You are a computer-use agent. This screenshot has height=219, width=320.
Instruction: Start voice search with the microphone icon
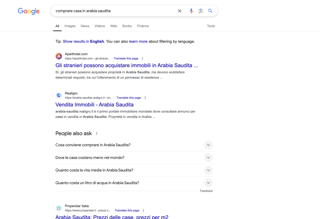pos(191,11)
